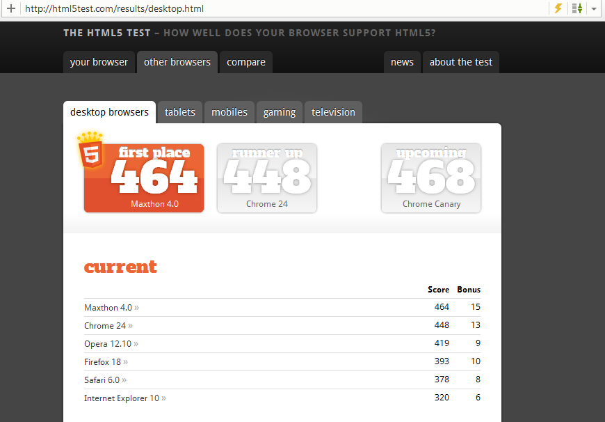Open the address bar dropdown arrow
This screenshot has height=422, width=605.
(594, 8)
